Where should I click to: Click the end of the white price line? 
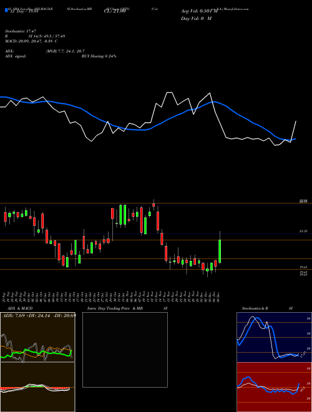pyautogui.click(x=296, y=121)
